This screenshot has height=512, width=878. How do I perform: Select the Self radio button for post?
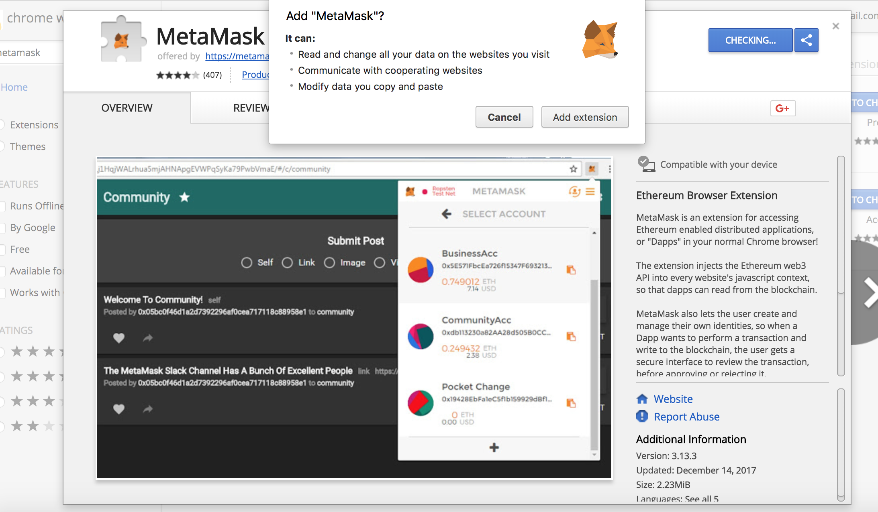[243, 262]
